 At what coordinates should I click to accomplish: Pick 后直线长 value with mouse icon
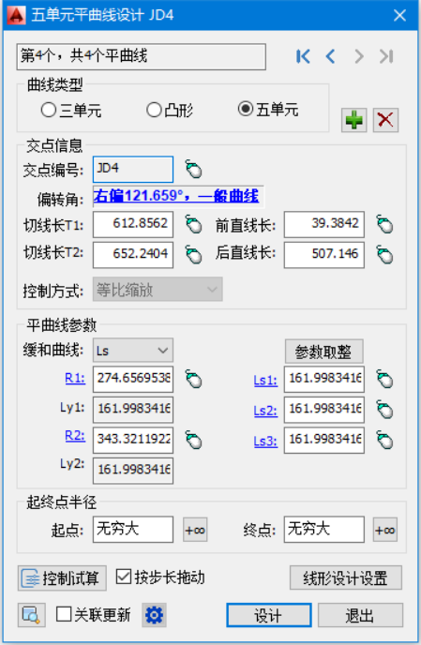pyautogui.click(x=385, y=255)
